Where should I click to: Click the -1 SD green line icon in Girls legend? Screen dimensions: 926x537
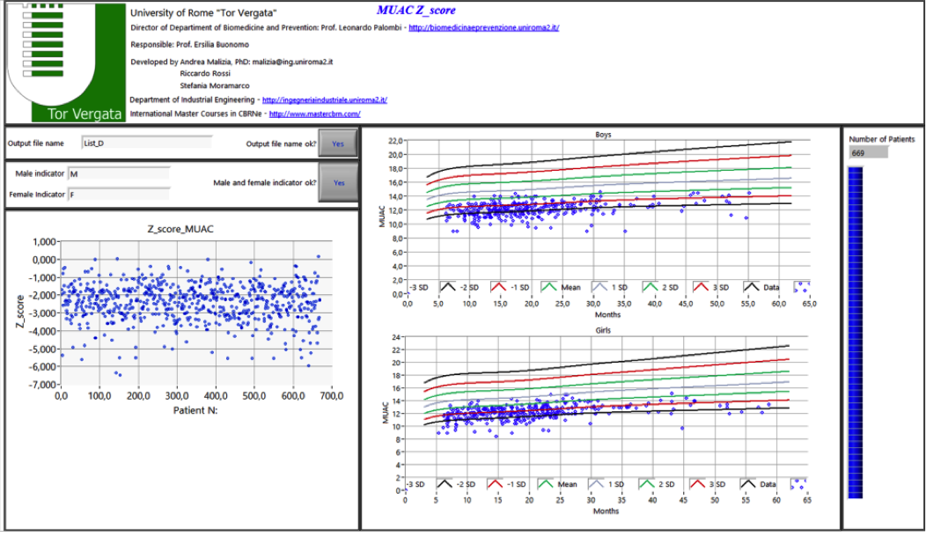[x=546, y=484]
